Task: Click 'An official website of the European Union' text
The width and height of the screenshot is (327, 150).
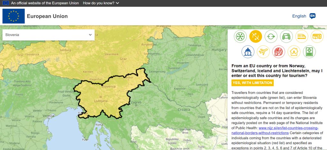Action: (45, 3)
